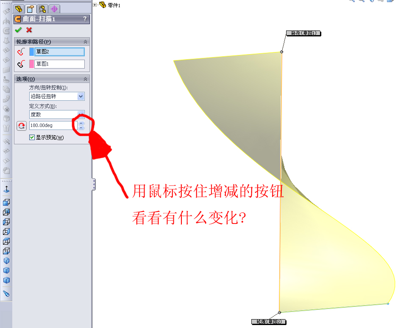Expand the 零件1 tree node
398x328 pixels.
(95, 5)
